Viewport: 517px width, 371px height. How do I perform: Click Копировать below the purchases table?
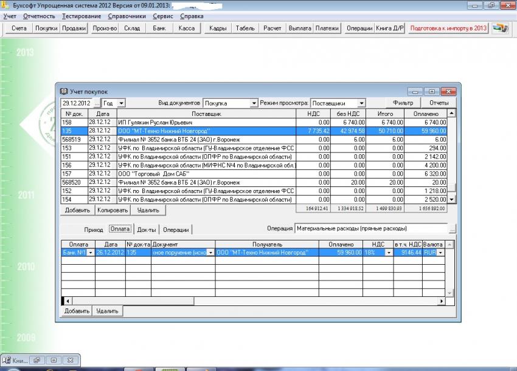pos(113,210)
